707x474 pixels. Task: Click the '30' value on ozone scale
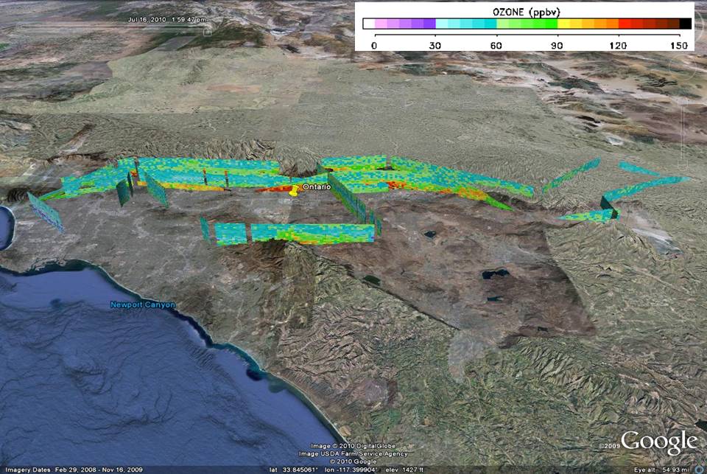[x=435, y=46]
